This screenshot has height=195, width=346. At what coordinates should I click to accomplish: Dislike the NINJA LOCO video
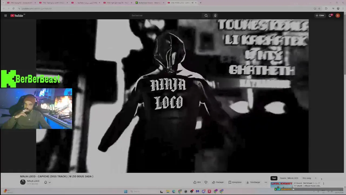pyautogui.click(x=206, y=182)
